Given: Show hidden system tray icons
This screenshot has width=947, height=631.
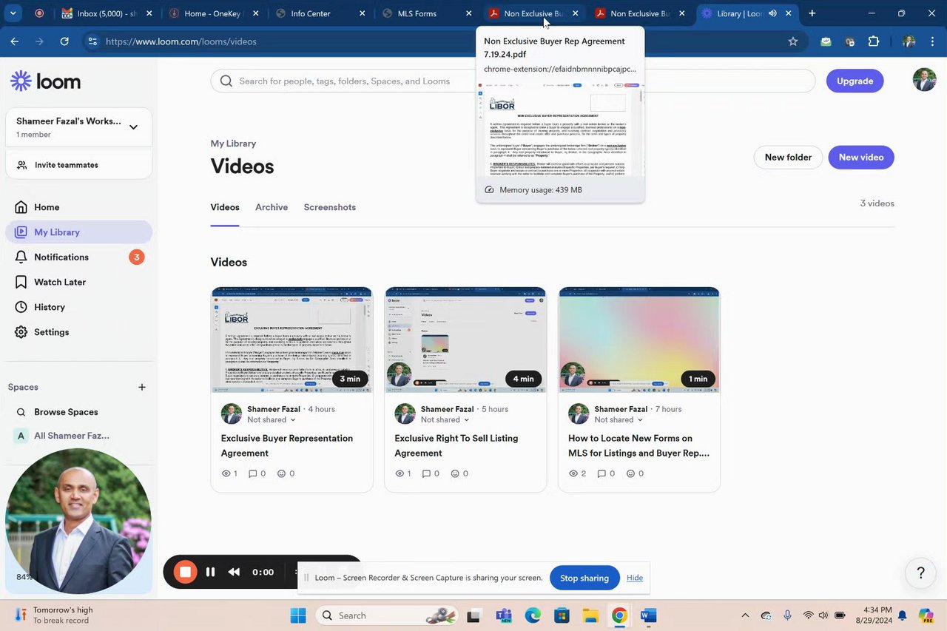Looking at the screenshot, I should 745,615.
